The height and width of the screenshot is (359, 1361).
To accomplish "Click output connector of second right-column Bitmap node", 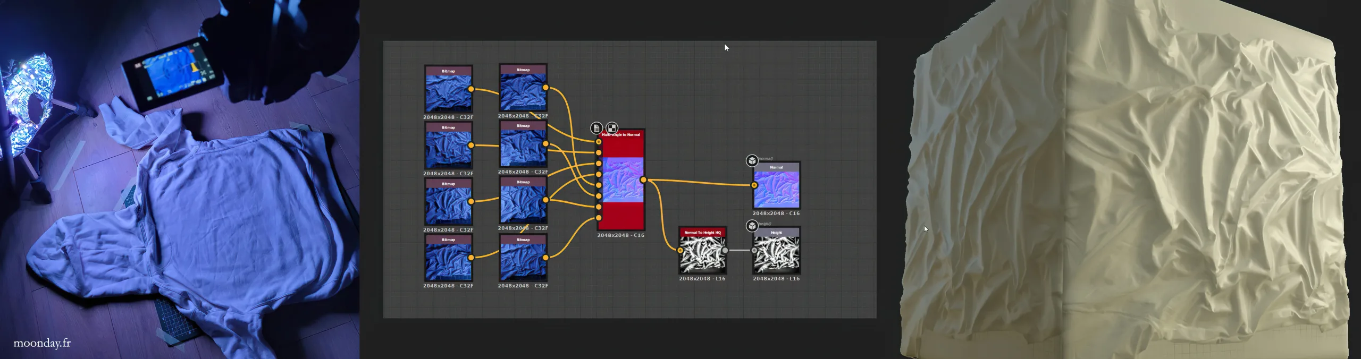I will pos(545,143).
